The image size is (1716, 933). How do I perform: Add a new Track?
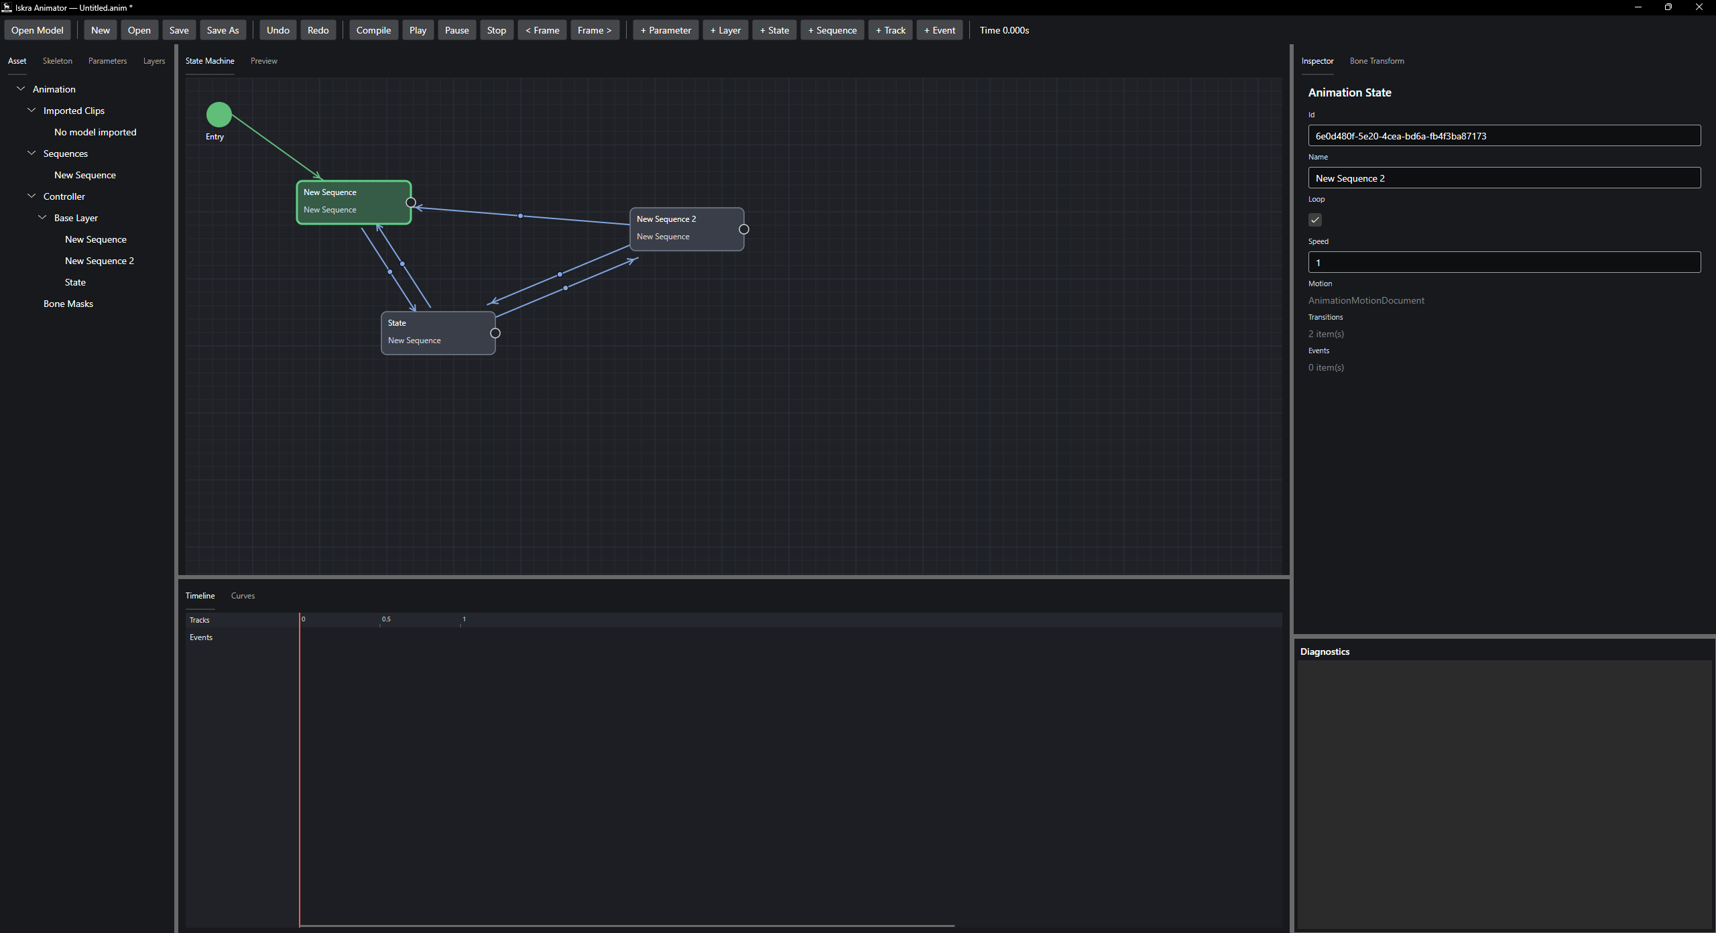(x=890, y=30)
